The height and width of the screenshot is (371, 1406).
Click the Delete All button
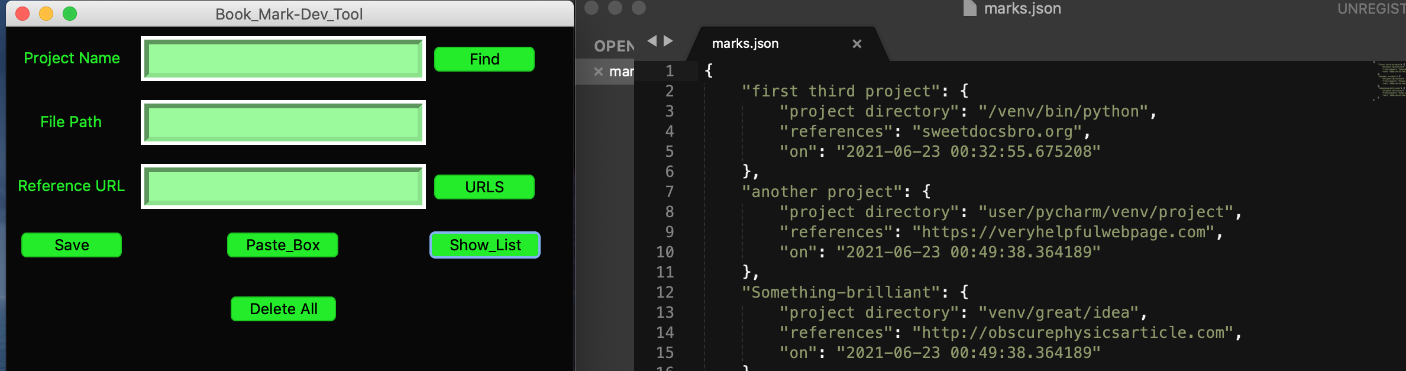tap(283, 309)
